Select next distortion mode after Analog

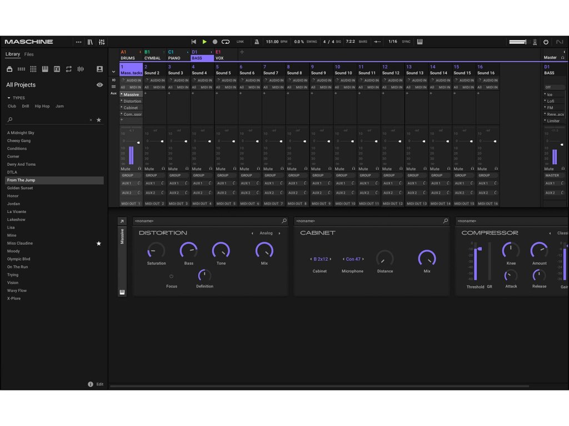pos(279,234)
